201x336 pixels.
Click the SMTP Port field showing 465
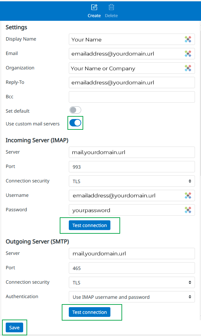pyautogui.click(x=132, y=268)
